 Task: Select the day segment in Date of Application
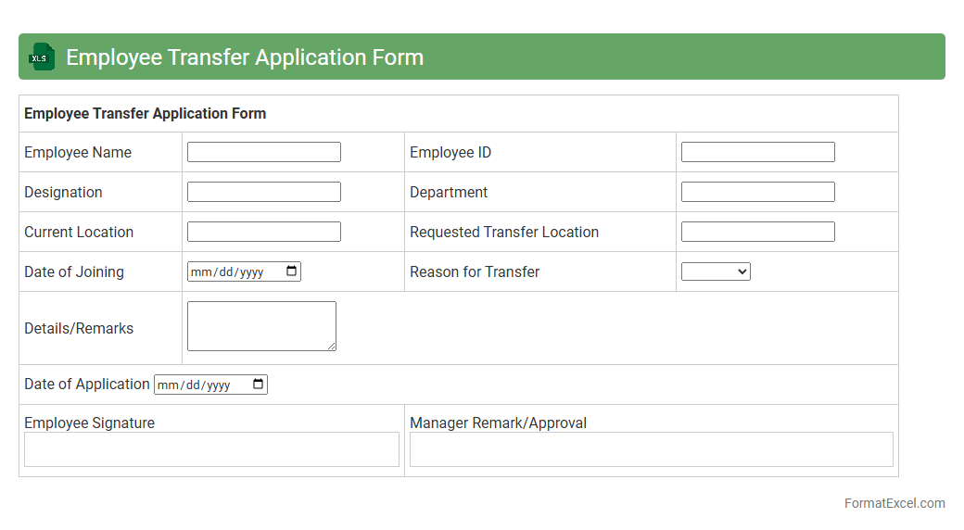coord(193,385)
